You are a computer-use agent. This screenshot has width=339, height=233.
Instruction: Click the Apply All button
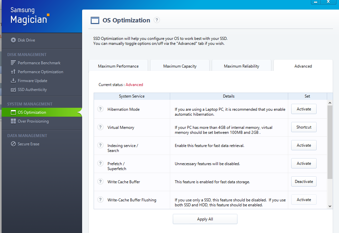coord(205,219)
